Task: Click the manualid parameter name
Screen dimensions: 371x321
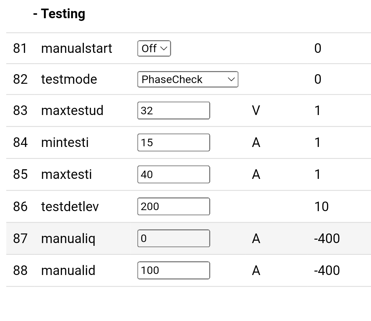Action: coord(68,271)
